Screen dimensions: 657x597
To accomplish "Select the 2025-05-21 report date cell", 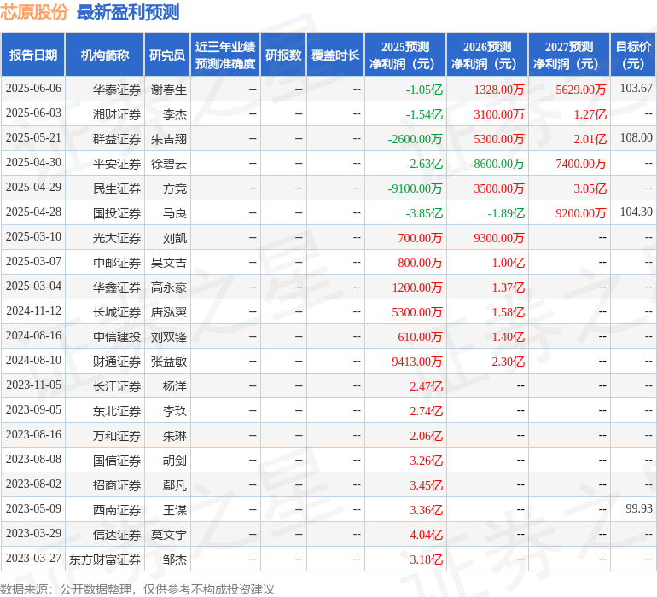I will [33, 138].
